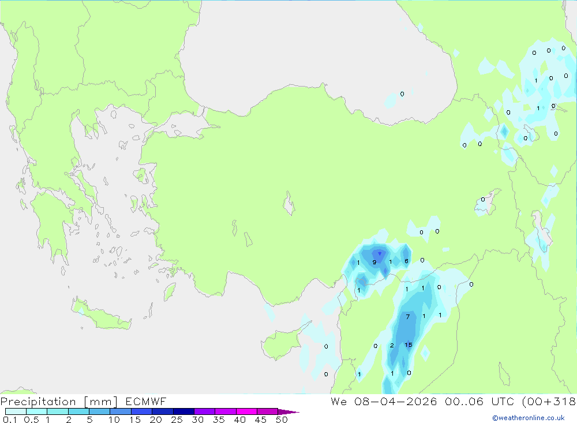Click the map precipitation value '15'

click(409, 345)
